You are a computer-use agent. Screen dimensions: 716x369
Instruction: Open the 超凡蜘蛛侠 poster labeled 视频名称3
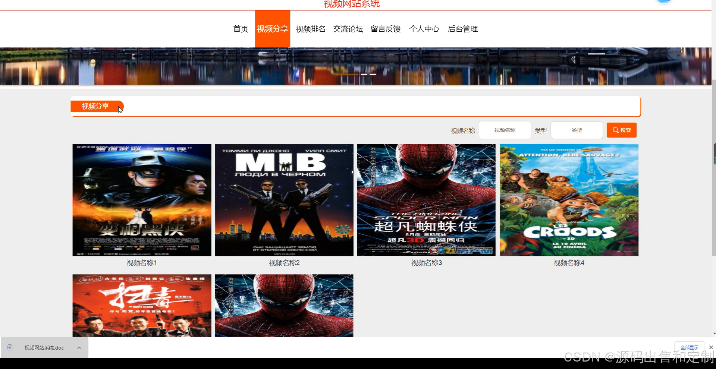tap(427, 200)
